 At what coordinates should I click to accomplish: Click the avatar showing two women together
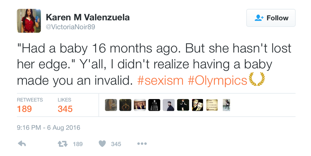point(140,105)
